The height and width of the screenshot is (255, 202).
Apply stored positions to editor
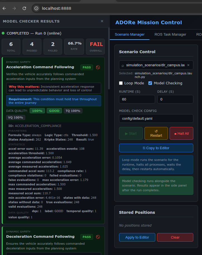click(137, 237)
